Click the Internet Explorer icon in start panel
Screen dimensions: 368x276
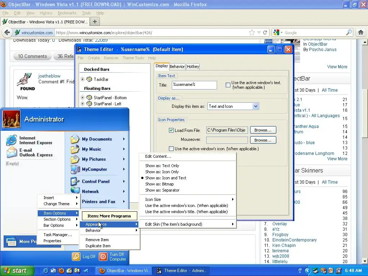pos(11,140)
